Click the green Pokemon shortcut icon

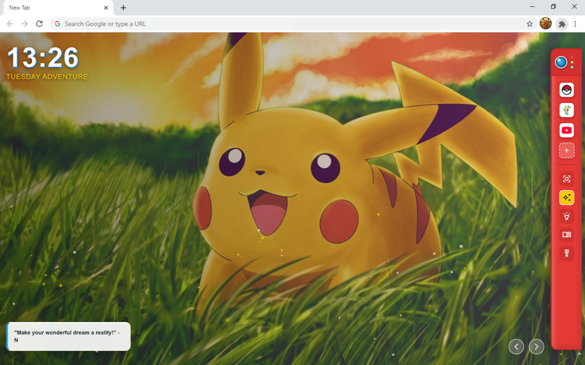(566, 110)
